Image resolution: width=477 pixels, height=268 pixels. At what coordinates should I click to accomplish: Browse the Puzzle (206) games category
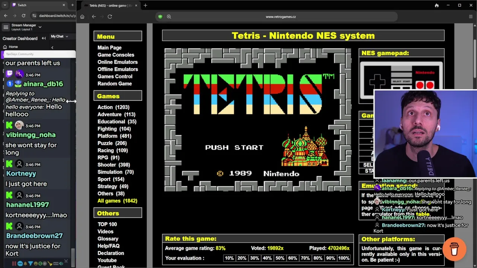[x=112, y=143]
